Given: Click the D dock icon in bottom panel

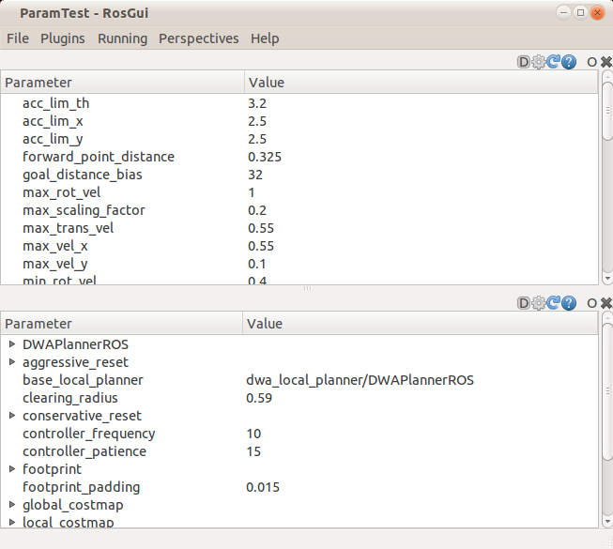Looking at the screenshot, I should tap(524, 303).
